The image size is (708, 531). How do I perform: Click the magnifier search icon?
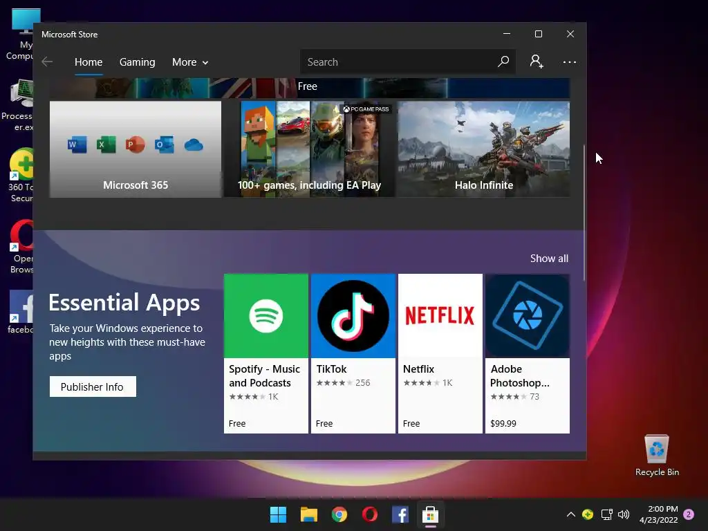click(x=503, y=62)
